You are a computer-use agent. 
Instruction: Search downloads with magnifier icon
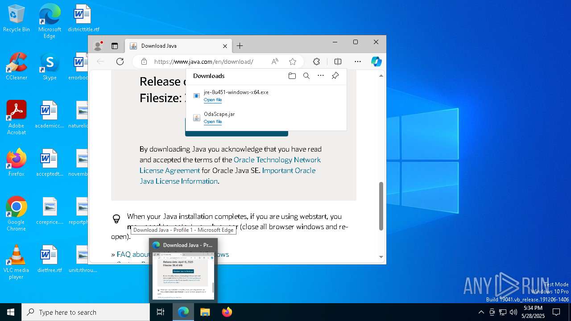coord(306,76)
